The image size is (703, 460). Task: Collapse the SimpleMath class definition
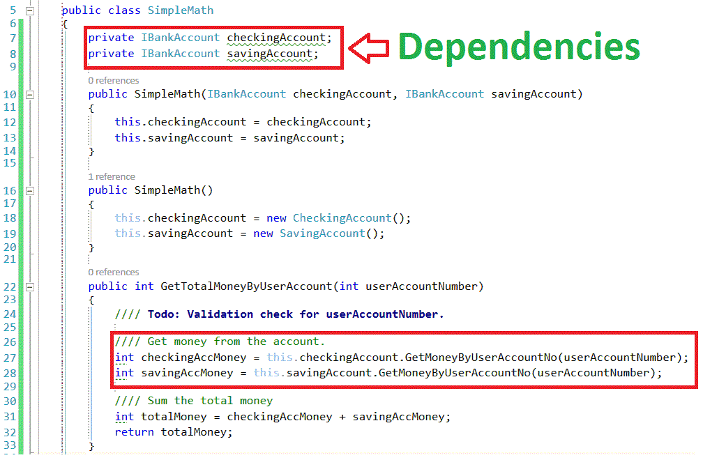tap(29, 10)
